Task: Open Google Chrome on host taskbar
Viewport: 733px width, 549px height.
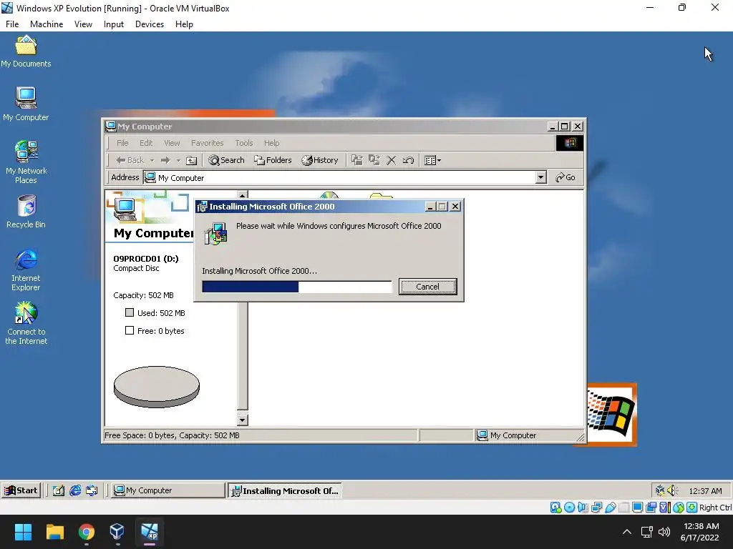Action: click(86, 531)
